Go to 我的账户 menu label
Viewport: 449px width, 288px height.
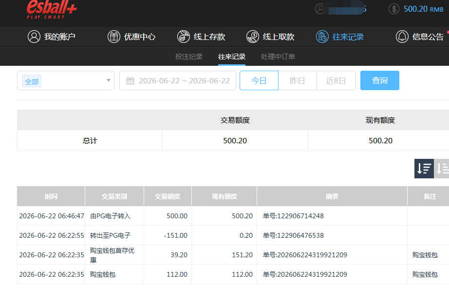coord(59,37)
